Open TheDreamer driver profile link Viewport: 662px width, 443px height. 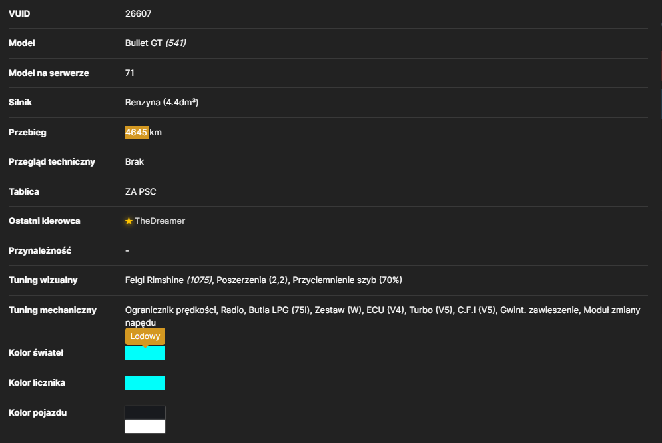coord(160,221)
